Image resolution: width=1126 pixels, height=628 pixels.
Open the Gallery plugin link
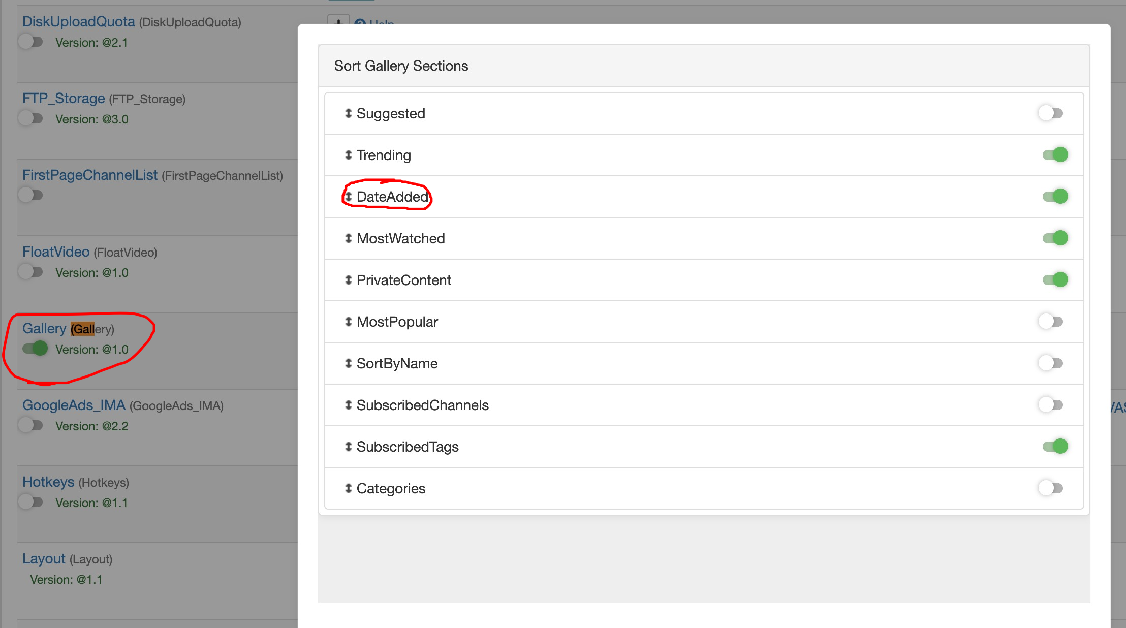[44, 329]
